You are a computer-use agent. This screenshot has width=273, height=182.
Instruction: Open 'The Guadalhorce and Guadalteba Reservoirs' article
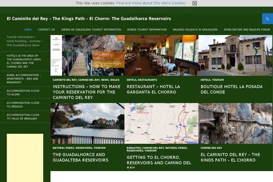(x=81, y=157)
